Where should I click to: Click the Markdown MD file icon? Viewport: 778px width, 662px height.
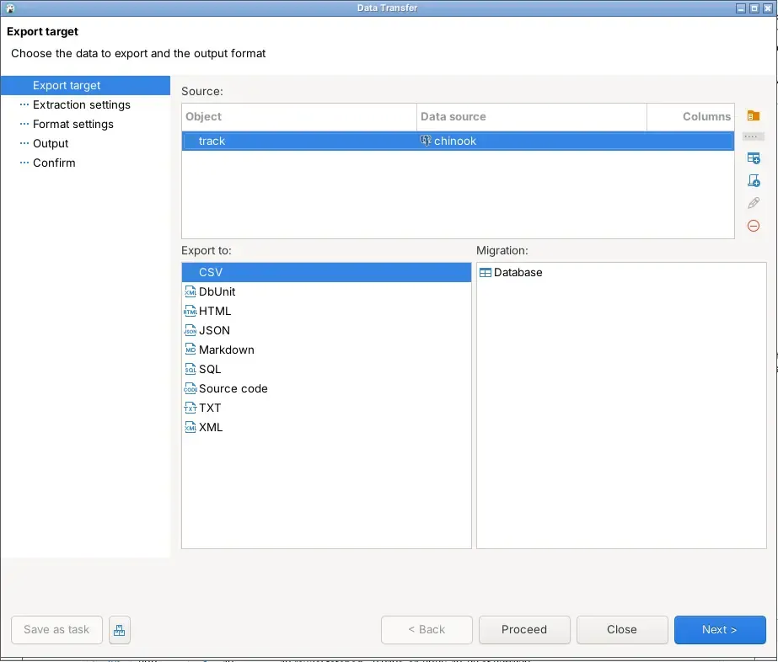click(x=190, y=350)
